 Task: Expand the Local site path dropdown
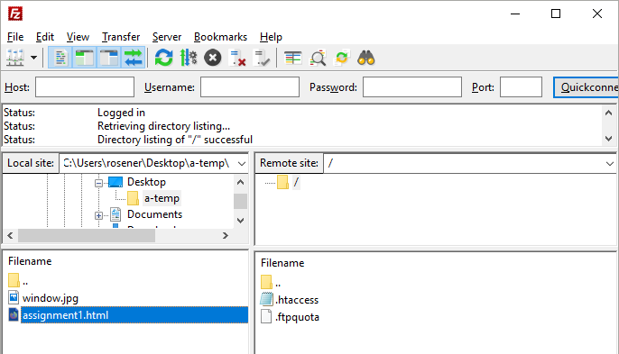tap(242, 163)
